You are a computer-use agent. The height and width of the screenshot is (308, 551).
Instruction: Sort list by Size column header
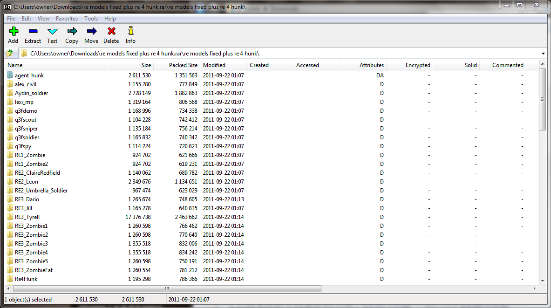(130, 65)
